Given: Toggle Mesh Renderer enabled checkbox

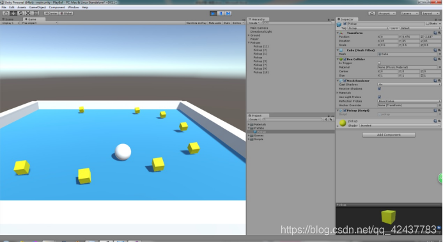Looking at the screenshot, I should 345,81.
